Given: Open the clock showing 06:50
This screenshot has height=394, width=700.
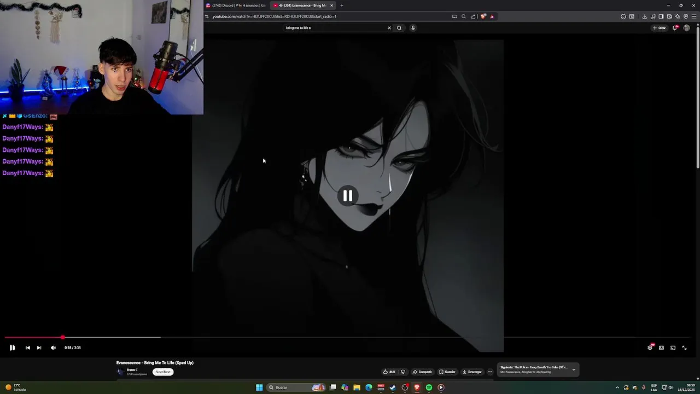Looking at the screenshot, I should 686,387.
